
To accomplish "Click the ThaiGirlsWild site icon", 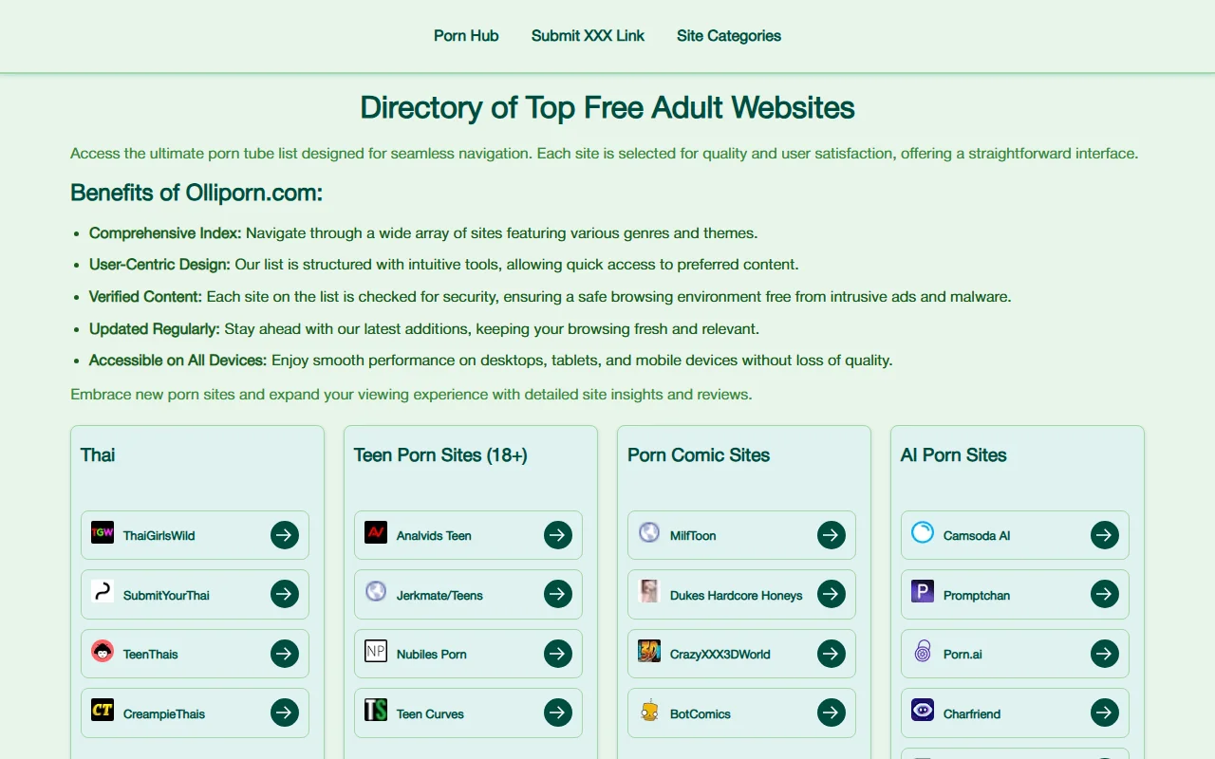I will [102, 534].
